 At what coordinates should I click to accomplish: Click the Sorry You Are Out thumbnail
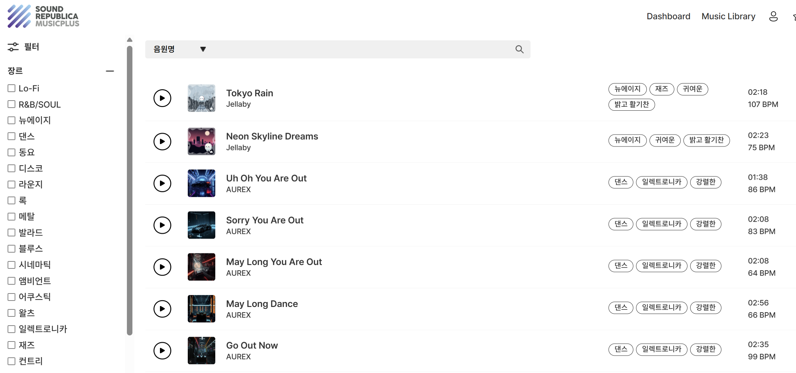pyautogui.click(x=201, y=225)
